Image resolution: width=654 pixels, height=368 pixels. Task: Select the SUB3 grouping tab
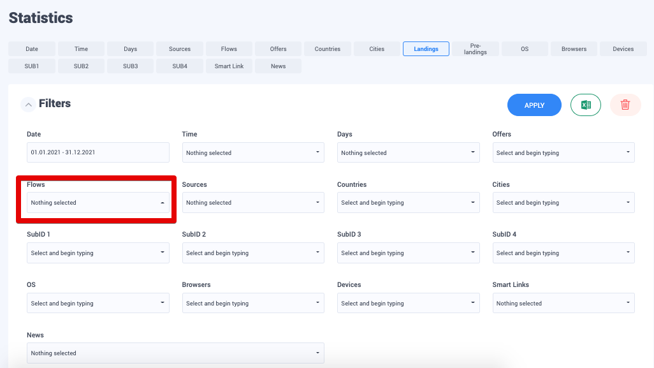[131, 66]
